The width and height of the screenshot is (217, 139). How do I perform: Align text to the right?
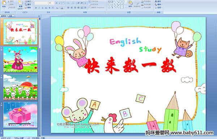click(x=75, y=8)
